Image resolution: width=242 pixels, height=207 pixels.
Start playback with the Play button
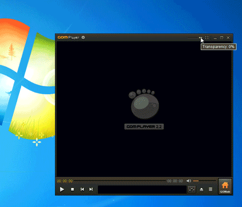pos(62,189)
